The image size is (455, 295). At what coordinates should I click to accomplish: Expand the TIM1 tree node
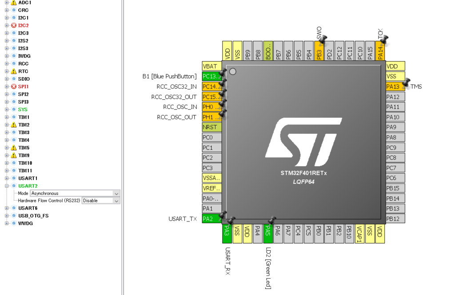click(x=7, y=117)
